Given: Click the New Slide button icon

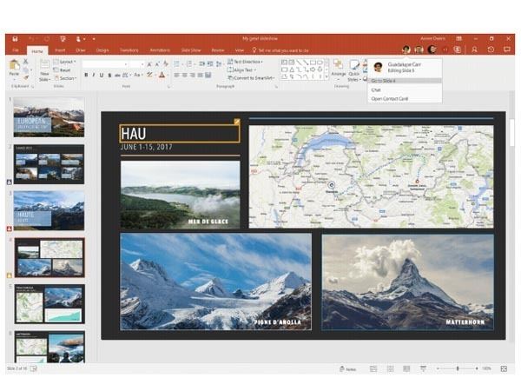Looking at the screenshot, I should [44, 64].
